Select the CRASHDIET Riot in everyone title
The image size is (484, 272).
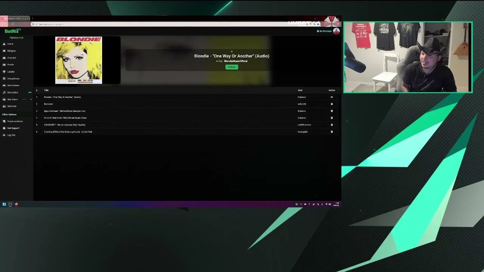[x=65, y=125]
